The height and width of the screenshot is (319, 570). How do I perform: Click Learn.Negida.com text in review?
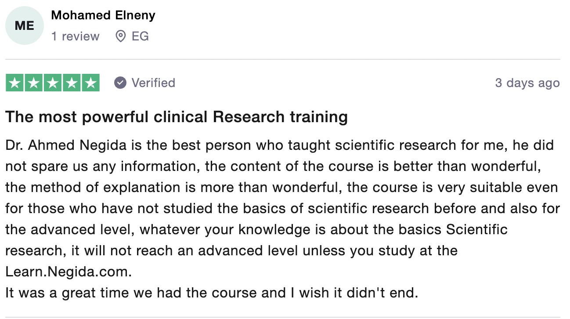click(x=69, y=272)
